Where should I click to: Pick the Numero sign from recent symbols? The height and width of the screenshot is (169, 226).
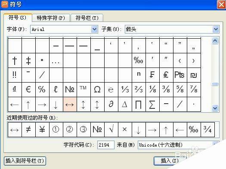(x=97, y=129)
